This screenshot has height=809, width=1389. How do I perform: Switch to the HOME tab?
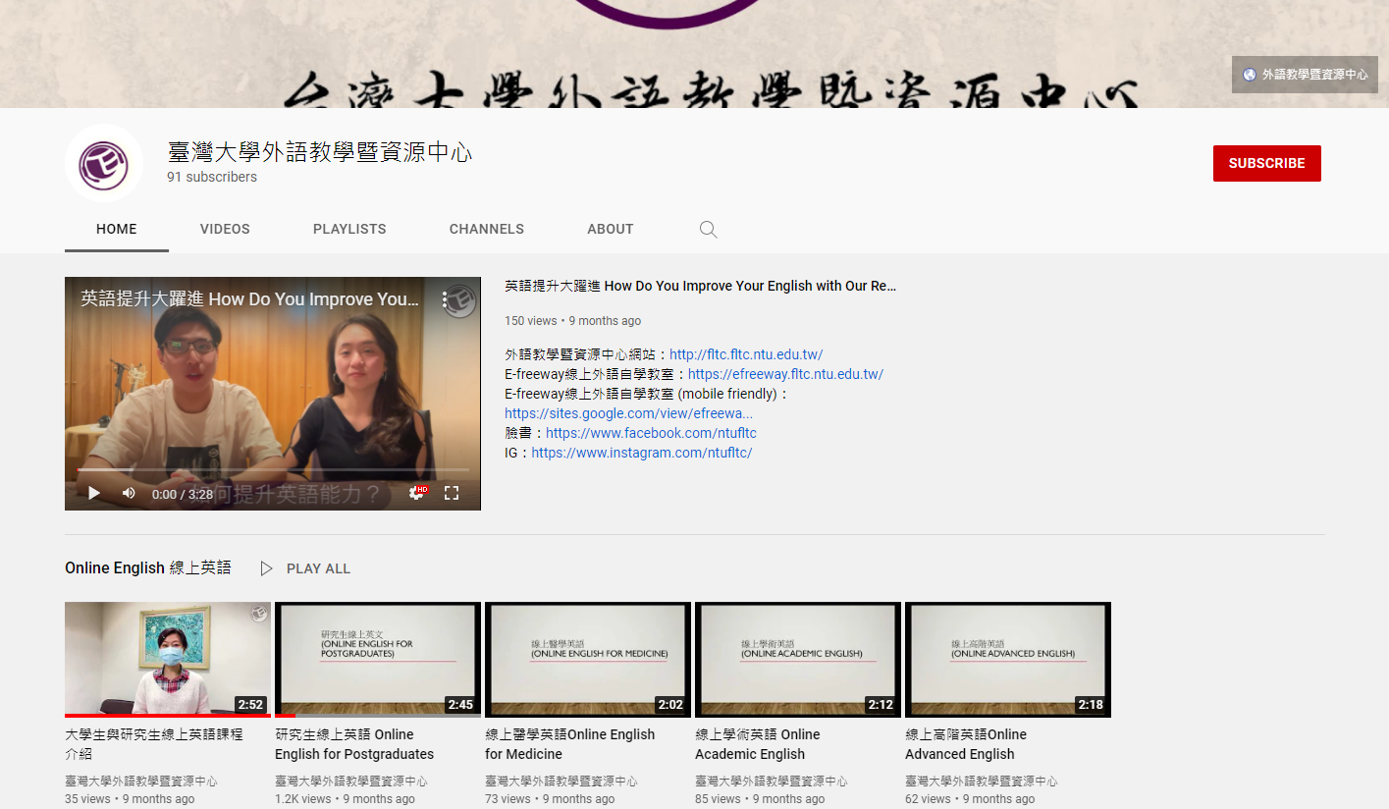coord(117,229)
